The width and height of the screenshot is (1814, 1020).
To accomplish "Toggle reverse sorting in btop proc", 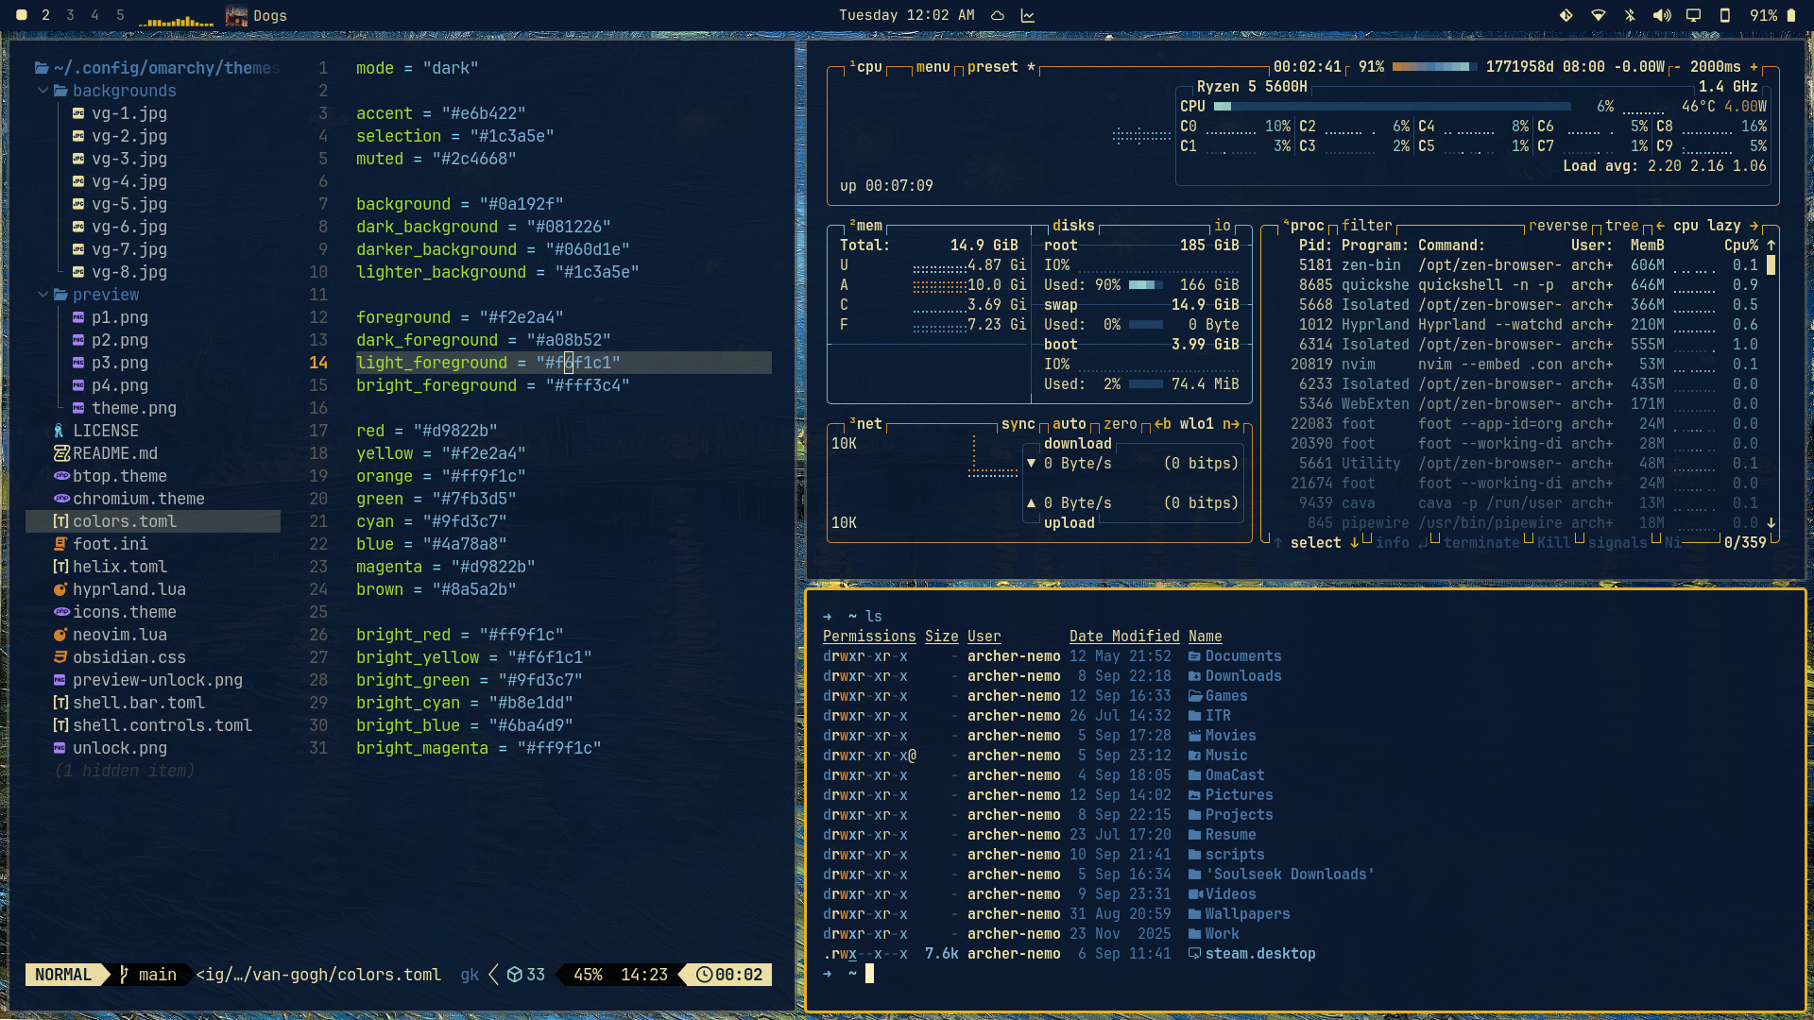I will click(x=1558, y=226).
